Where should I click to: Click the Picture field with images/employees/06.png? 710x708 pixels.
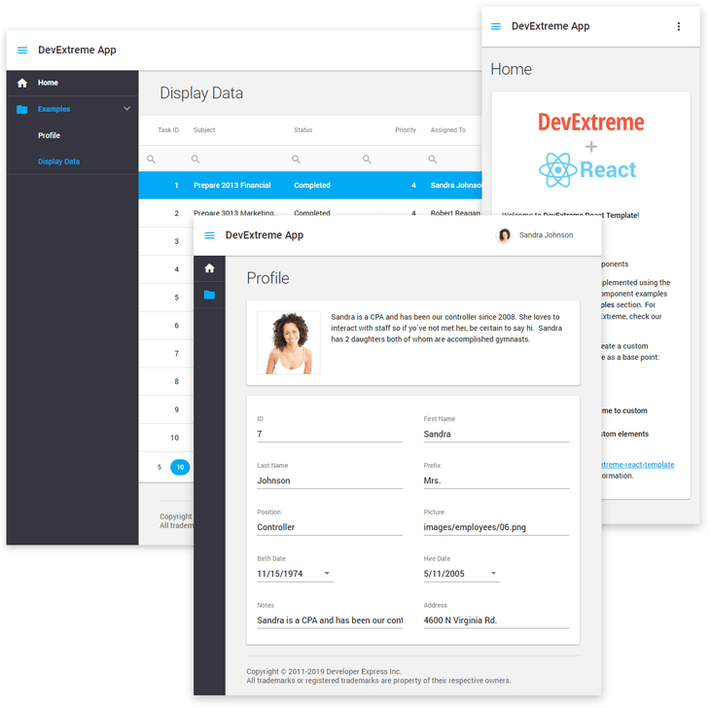pyautogui.click(x=496, y=527)
